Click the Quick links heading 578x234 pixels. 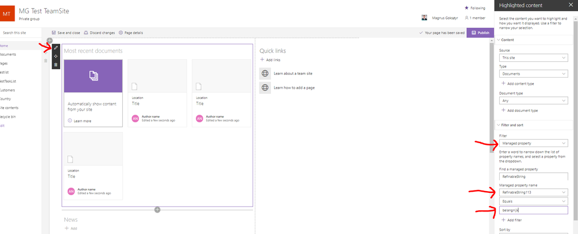point(273,51)
